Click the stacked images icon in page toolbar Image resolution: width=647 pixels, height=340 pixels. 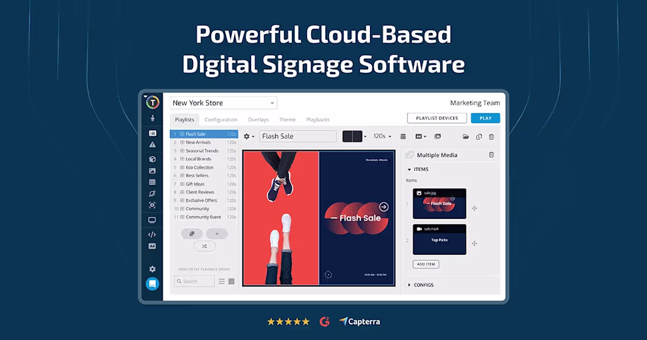pyautogui.click(x=438, y=136)
